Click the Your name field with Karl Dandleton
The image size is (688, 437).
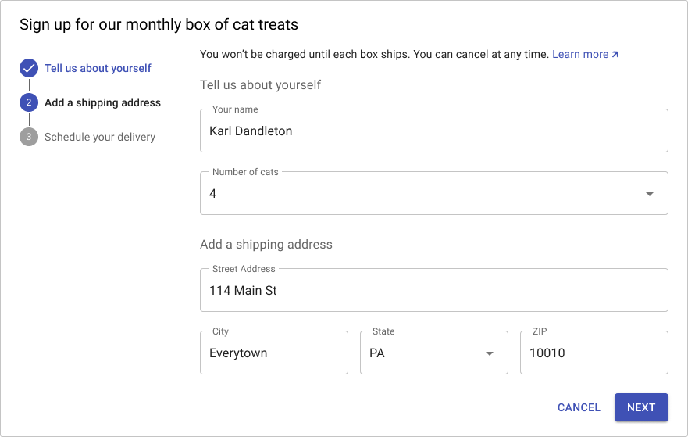(434, 131)
